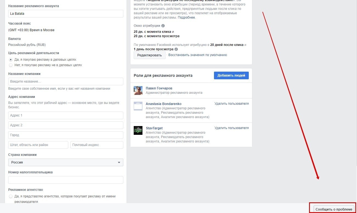Open Павел Гончаров's profile photo
Screen dimensions: 357x213
[x=138, y=91]
